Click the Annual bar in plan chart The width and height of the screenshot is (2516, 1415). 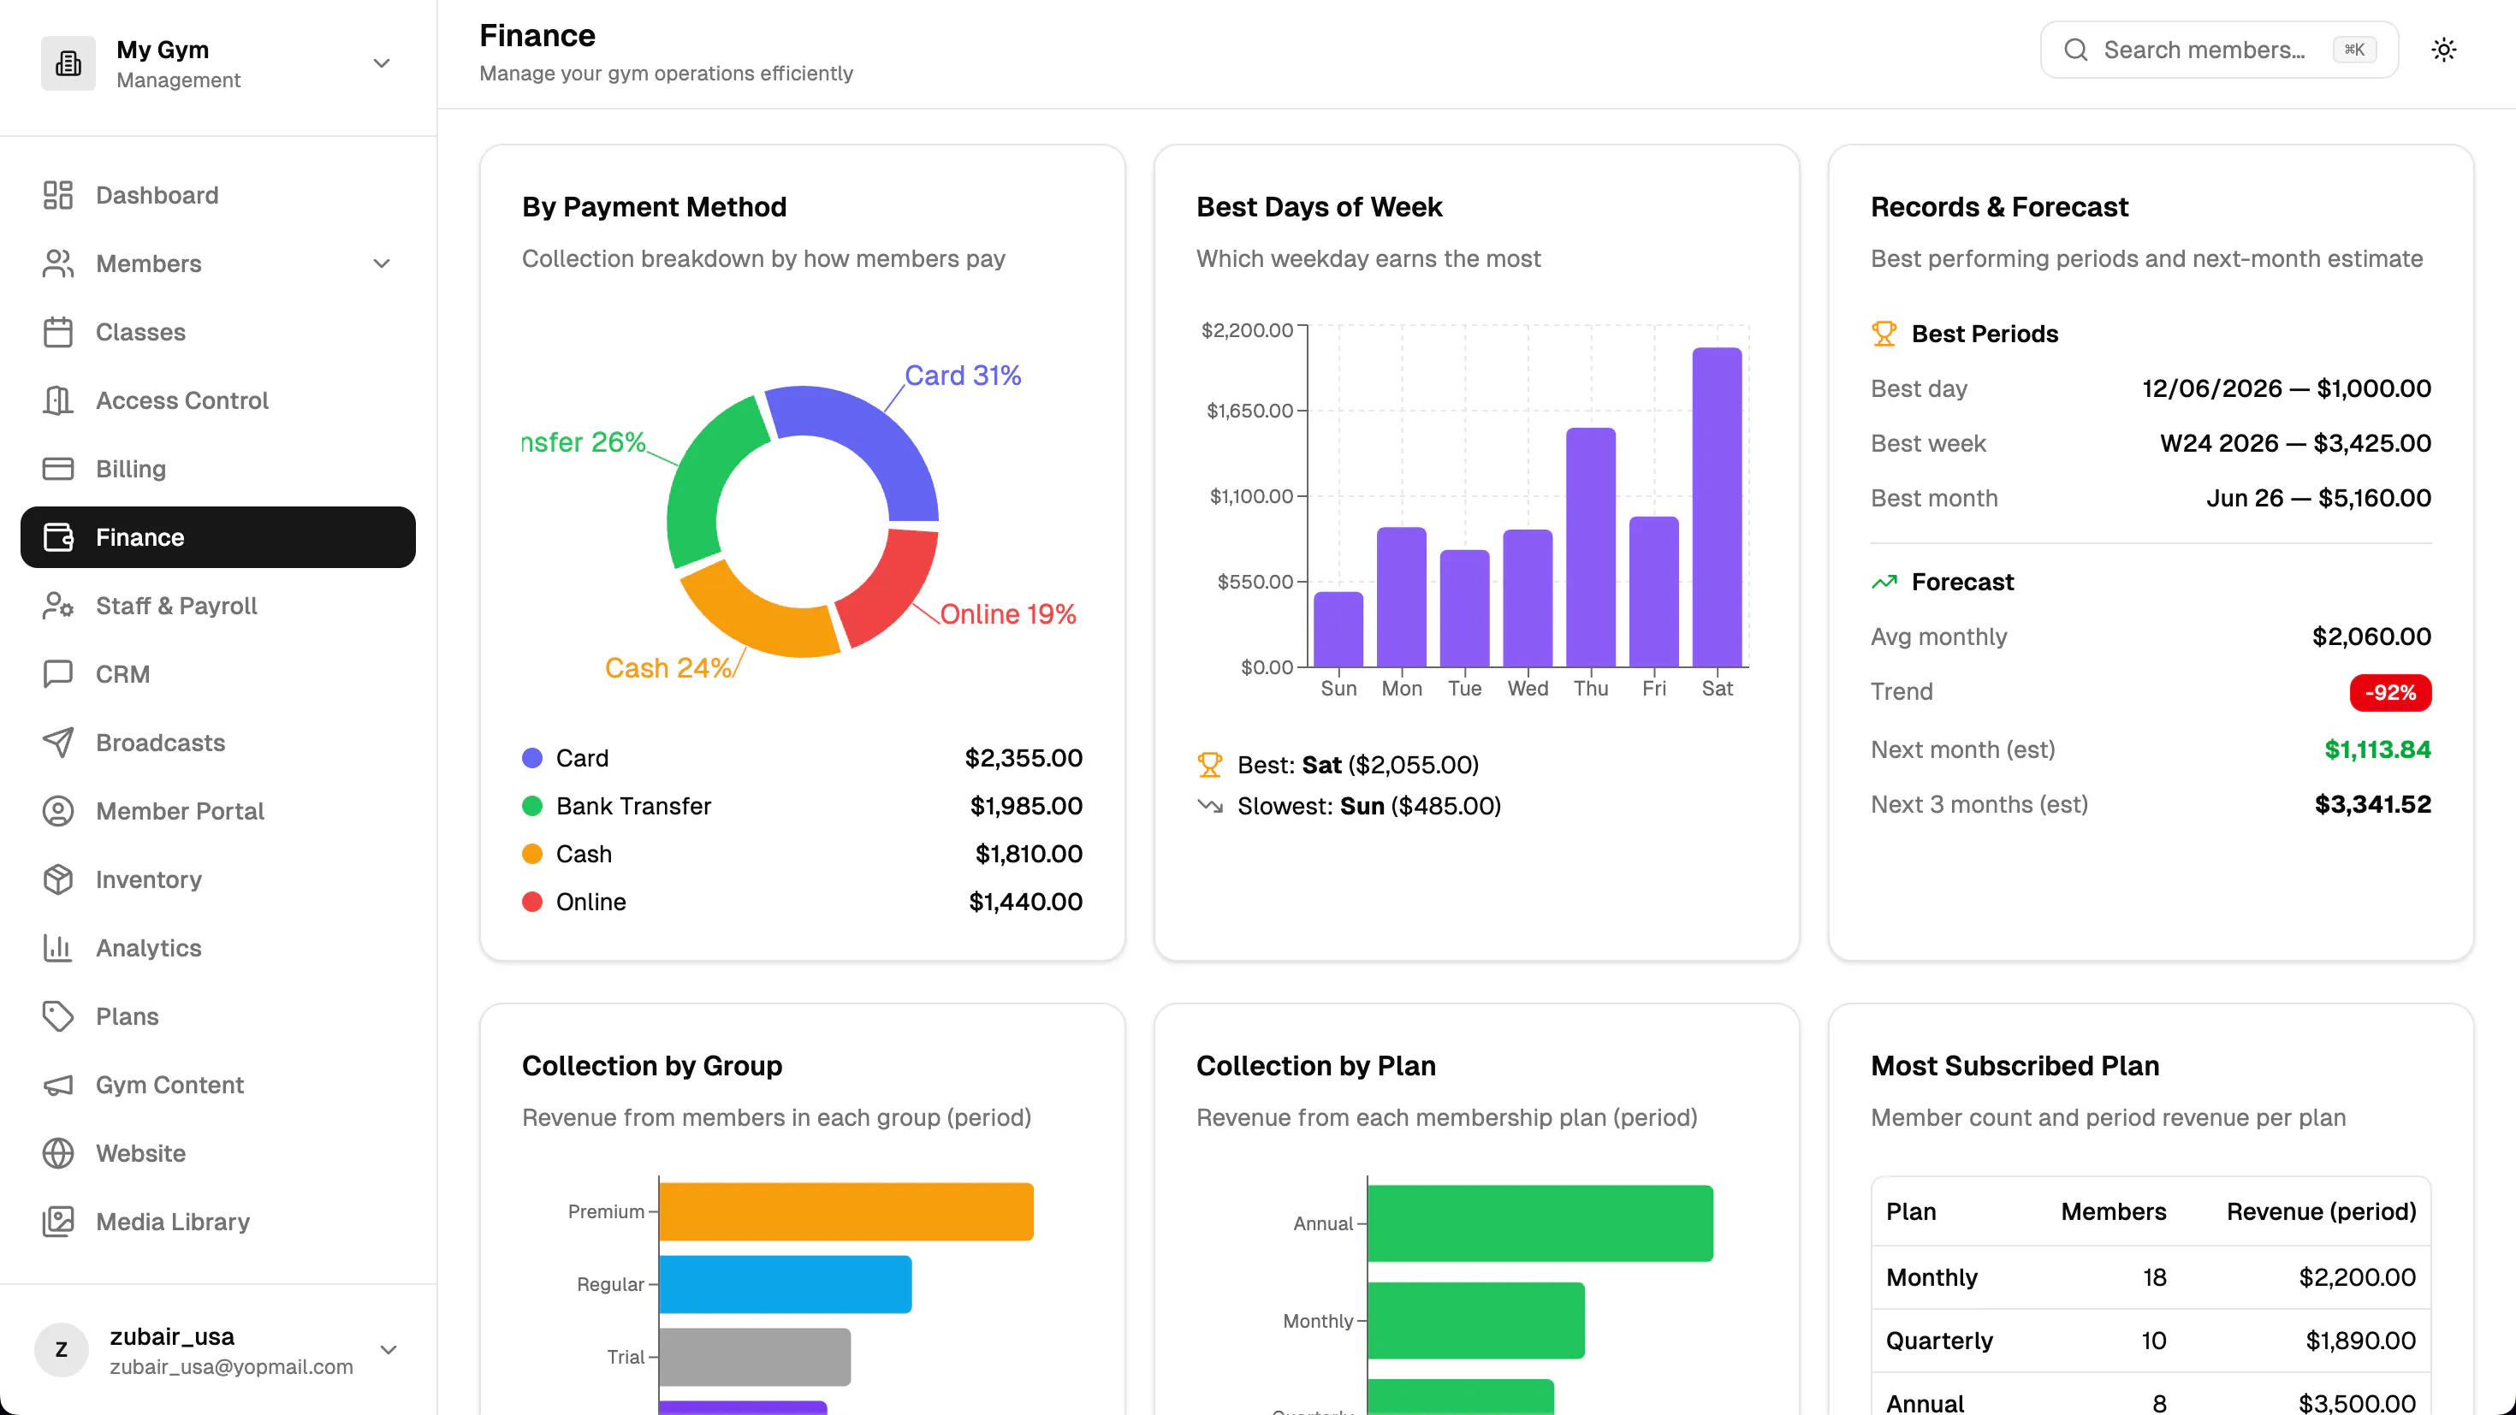(x=1540, y=1223)
